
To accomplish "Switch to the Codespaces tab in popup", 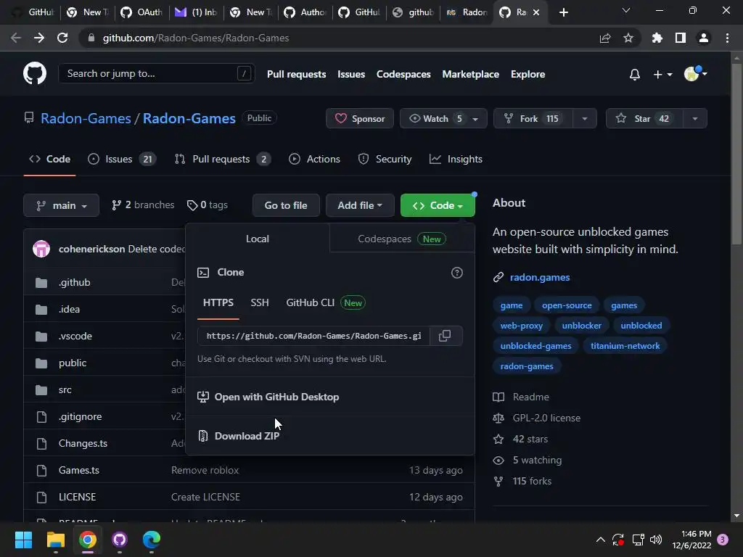I will [x=402, y=239].
